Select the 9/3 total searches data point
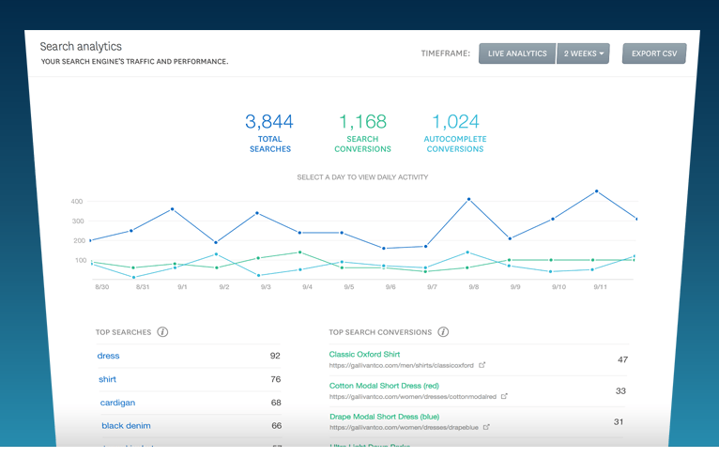The image size is (719, 473). point(257,213)
